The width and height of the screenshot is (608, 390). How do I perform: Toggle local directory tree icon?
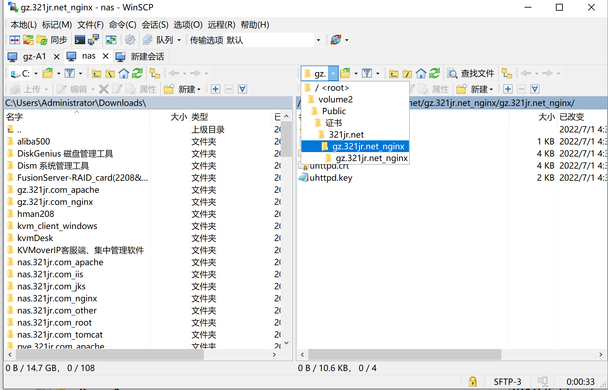[155, 73]
